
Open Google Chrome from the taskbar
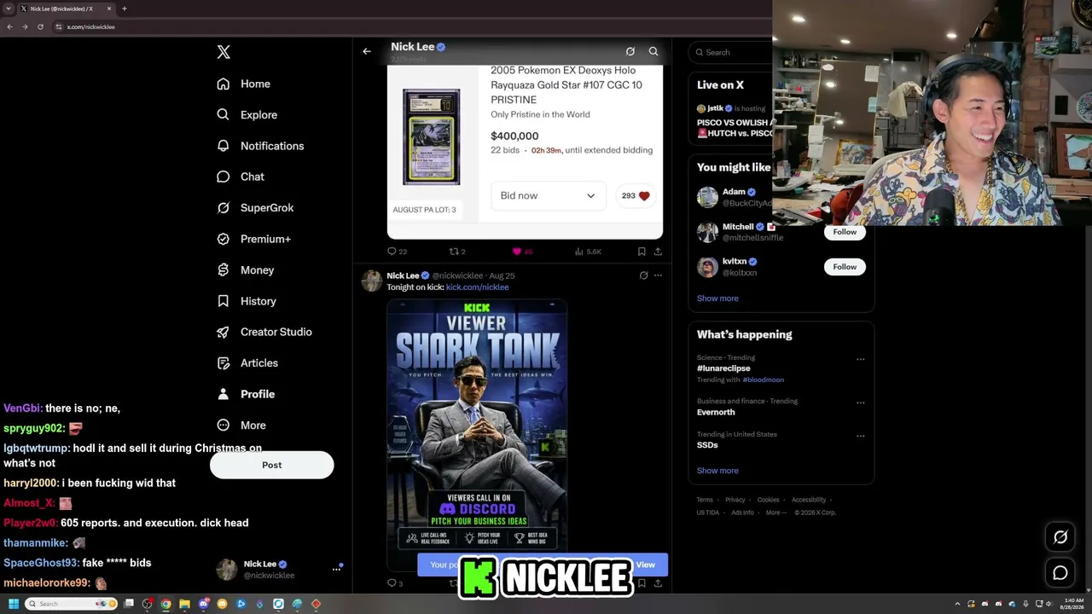coord(166,604)
